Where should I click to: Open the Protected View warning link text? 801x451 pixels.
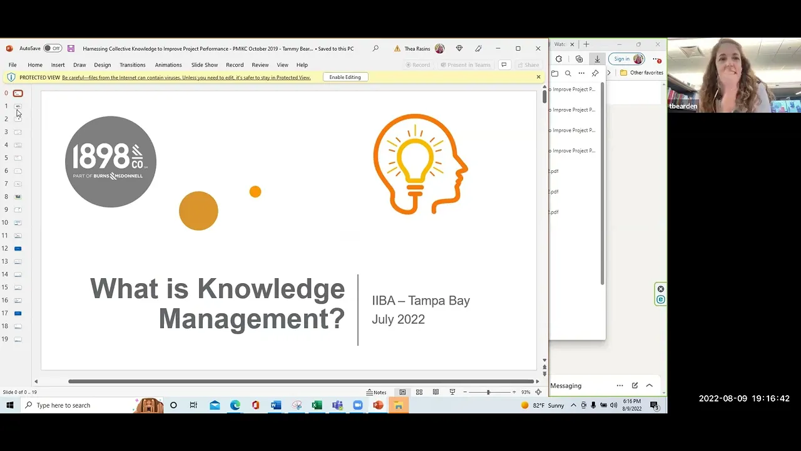coord(186,78)
